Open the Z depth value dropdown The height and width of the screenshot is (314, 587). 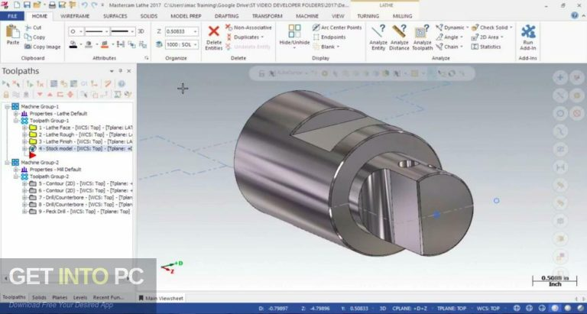click(195, 31)
